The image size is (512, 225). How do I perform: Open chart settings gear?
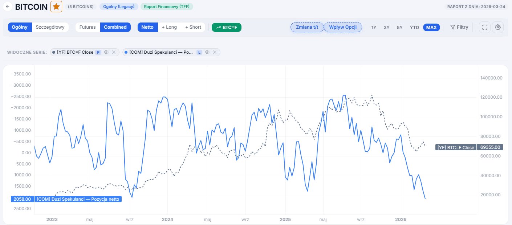pyautogui.click(x=498, y=27)
